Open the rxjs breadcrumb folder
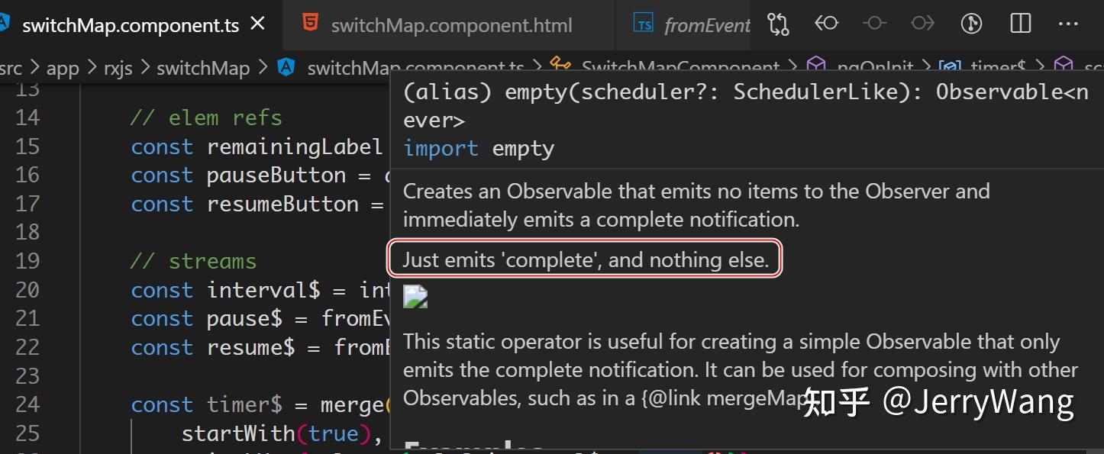Viewport: 1104px width, 454px height. coord(118,69)
